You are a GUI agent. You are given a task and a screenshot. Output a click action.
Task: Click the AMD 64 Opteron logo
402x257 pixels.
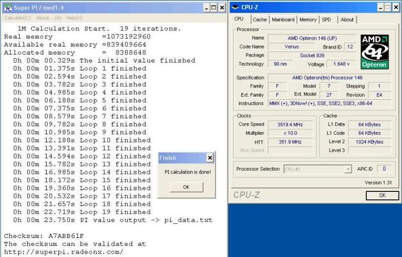374,52
